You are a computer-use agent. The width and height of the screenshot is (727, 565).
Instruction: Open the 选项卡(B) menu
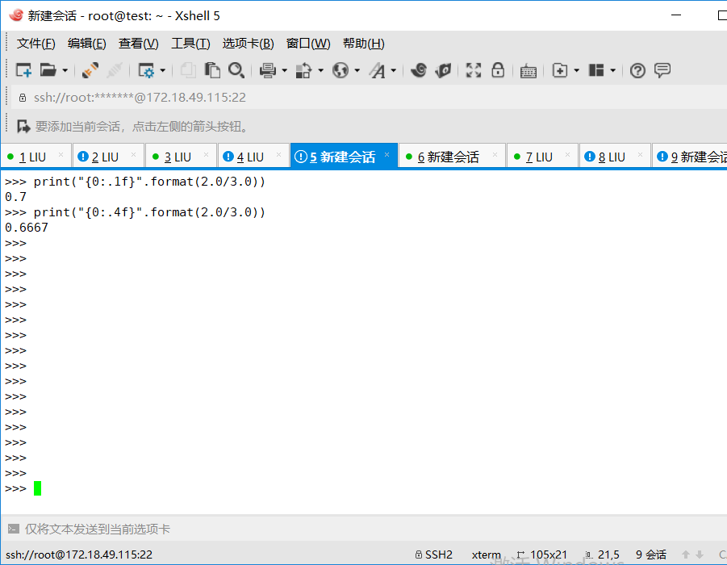coord(248,44)
